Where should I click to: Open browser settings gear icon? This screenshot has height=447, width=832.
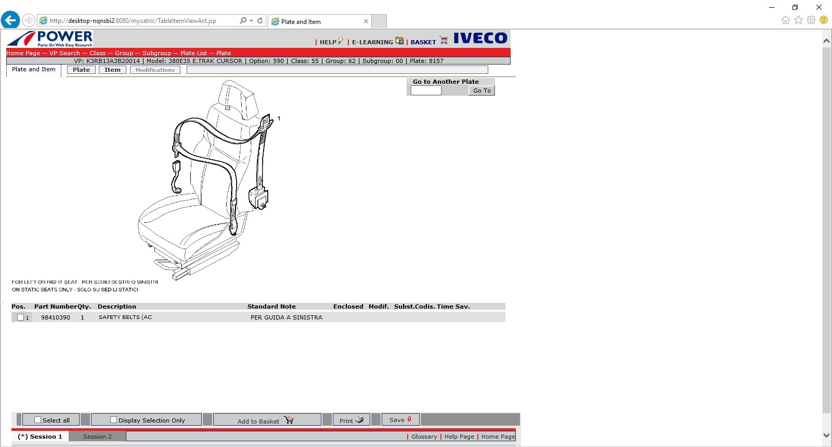[x=811, y=20]
